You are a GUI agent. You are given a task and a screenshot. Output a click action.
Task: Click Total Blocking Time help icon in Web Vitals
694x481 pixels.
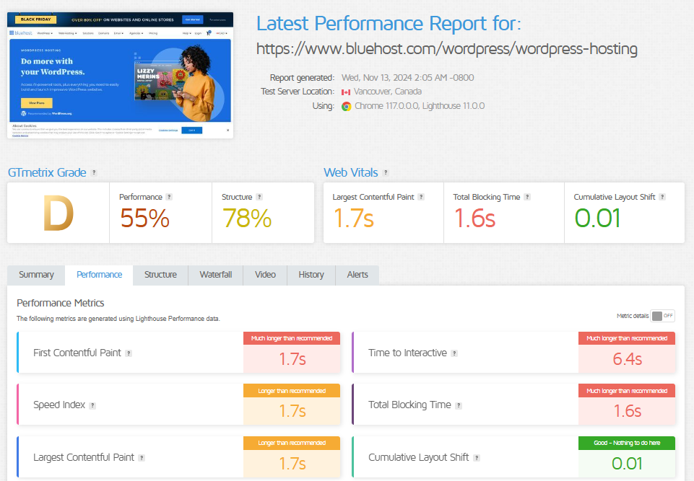point(527,197)
